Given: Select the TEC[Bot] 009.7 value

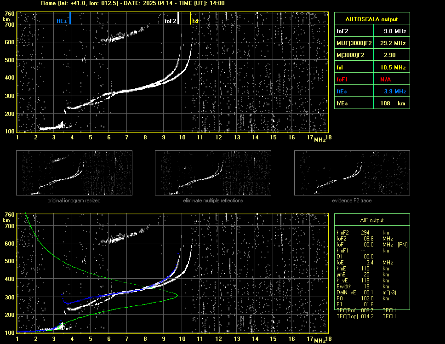Looking at the screenshot, I should (x=367, y=310).
